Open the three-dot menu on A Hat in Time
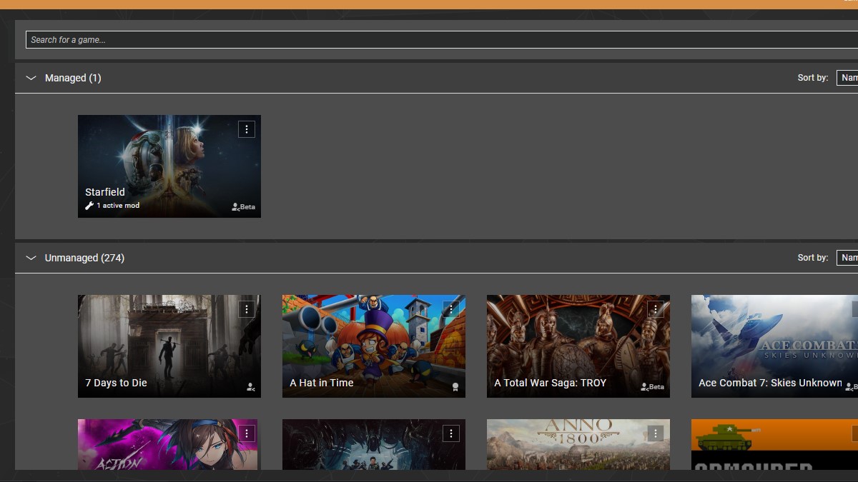Image resolution: width=858 pixels, height=482 pixels. (x=451, y=309)
